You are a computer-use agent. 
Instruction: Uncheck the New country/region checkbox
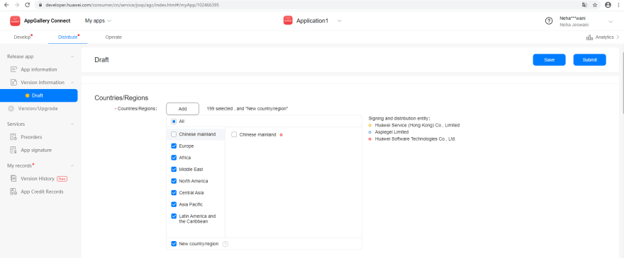point(174,244)
